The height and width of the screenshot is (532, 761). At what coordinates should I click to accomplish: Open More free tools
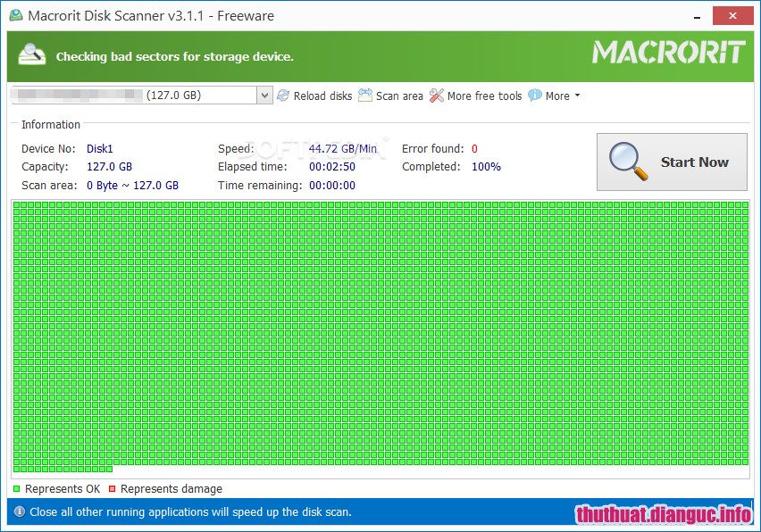[484, 96]
